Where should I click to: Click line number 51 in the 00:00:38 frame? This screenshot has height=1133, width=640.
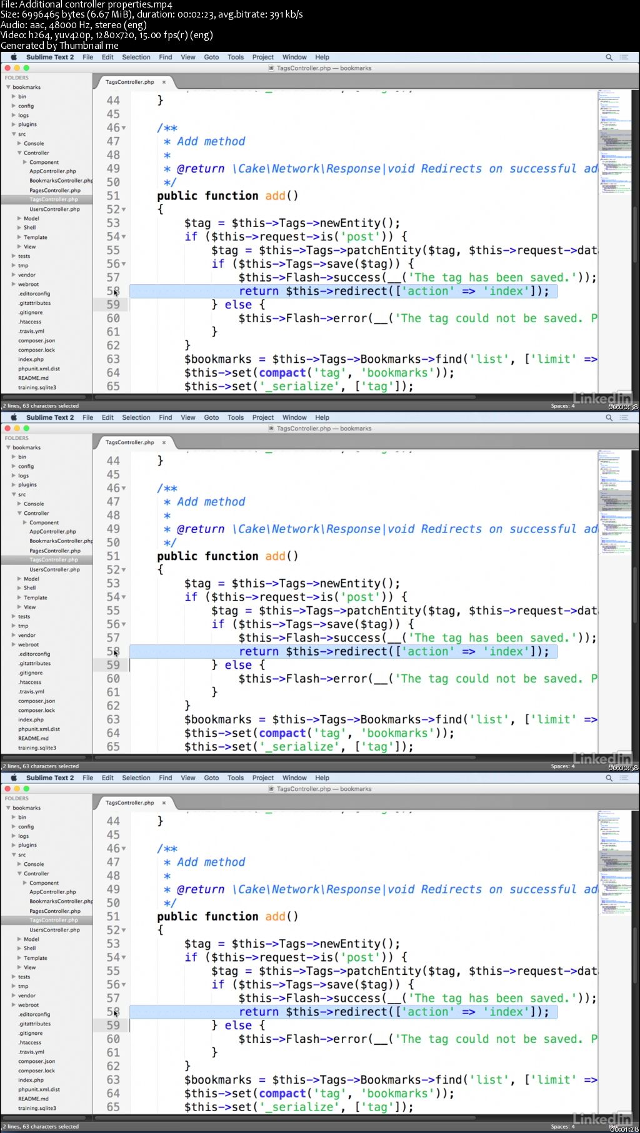pyautogui.click(x=113, y=196)
